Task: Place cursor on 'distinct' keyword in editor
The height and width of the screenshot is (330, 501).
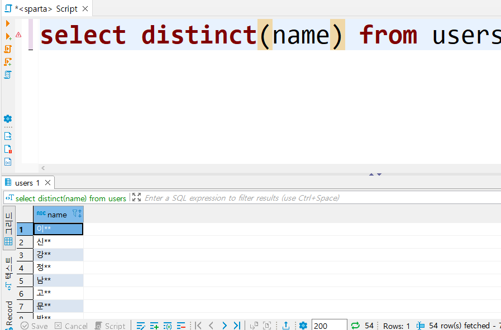Action: click(199, 35)
